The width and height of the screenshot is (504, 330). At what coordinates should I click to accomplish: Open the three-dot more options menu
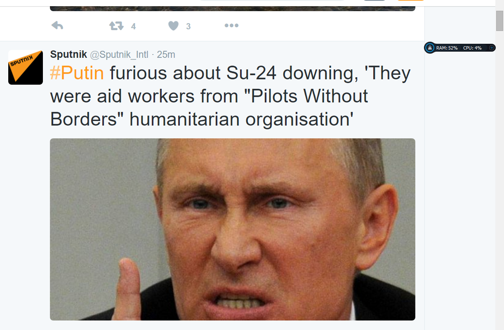tap(231, 26)
